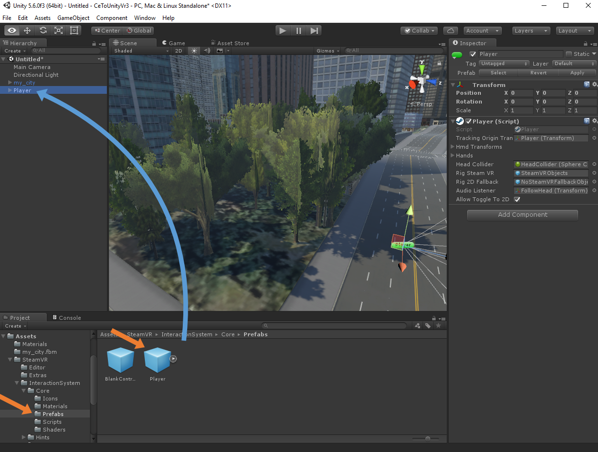Select the BlankController prefab thumbnail
Image resolution: width=598 pixels, height=452 pixels.
click(120, 360)
